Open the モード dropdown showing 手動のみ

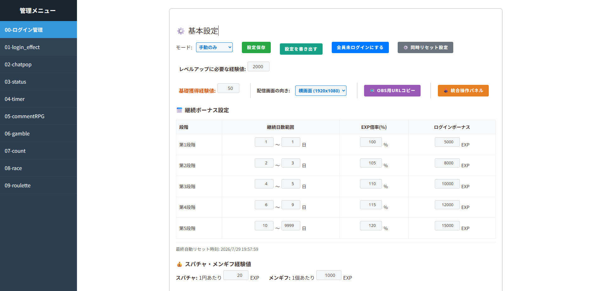pos(214,47)
